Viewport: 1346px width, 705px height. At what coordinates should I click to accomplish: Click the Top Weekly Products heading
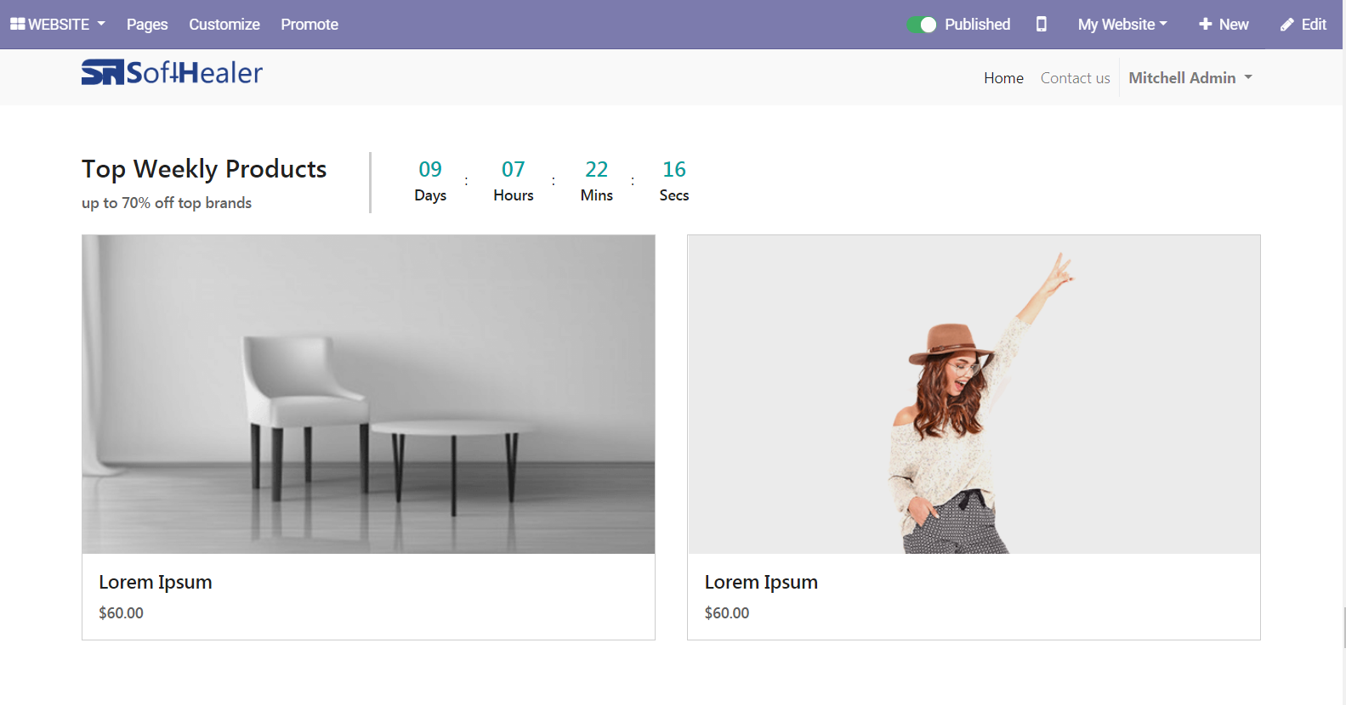(x=204, y=169)
